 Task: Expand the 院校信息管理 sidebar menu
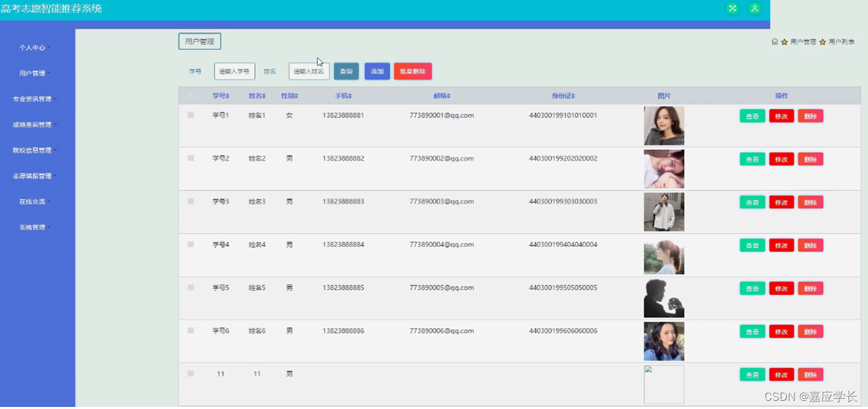coord(35,150)
